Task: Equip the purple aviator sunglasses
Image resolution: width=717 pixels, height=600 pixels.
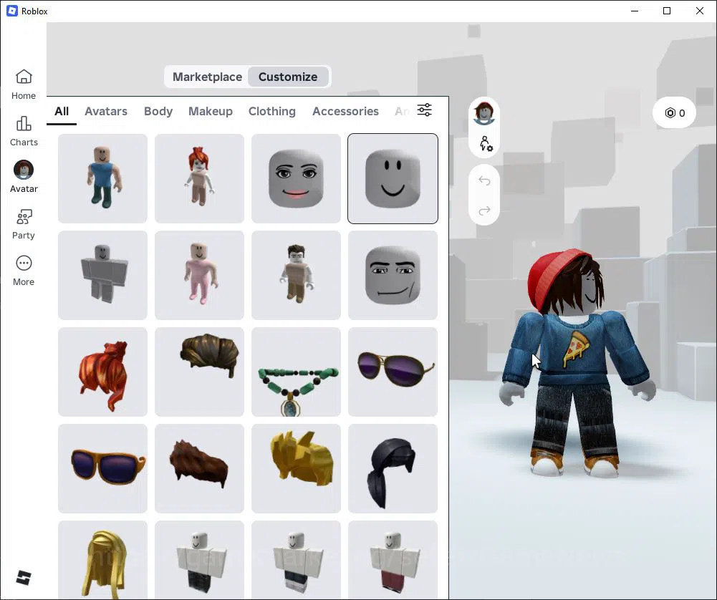Action: 393,372
